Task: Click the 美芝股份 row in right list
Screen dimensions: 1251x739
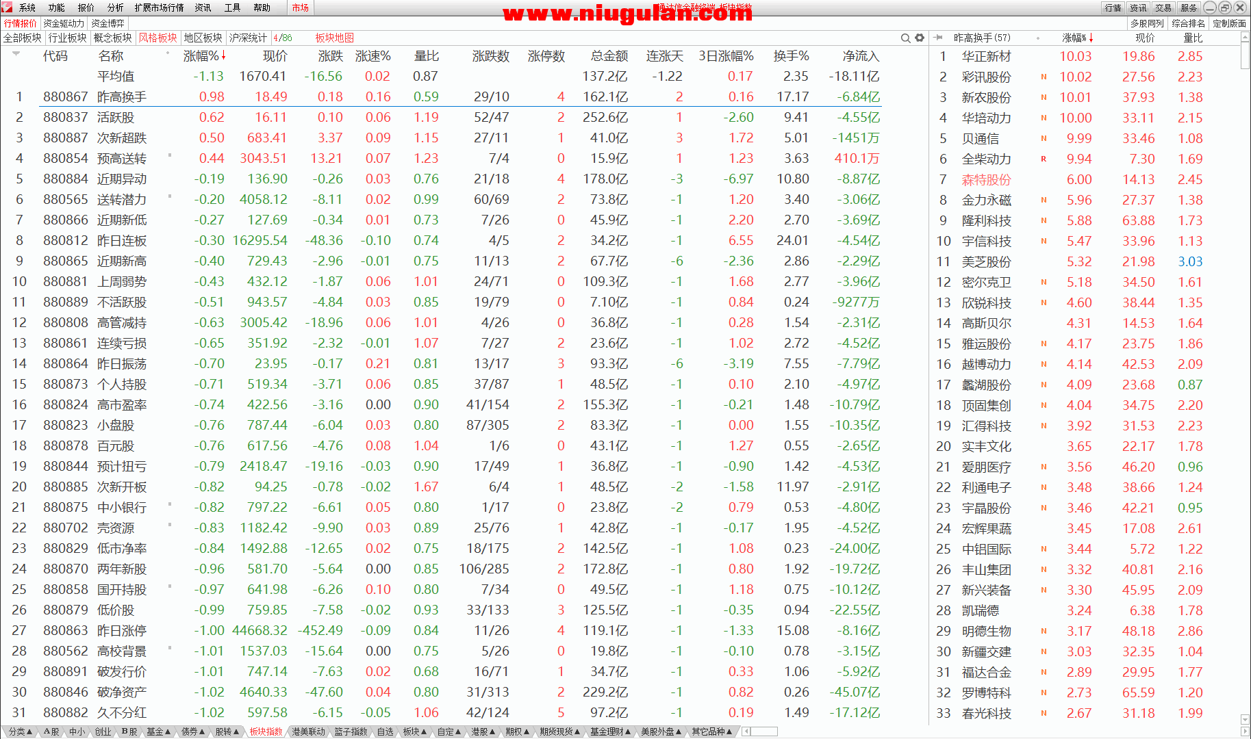Action: pyautogui.click(x=1085, y=261)
